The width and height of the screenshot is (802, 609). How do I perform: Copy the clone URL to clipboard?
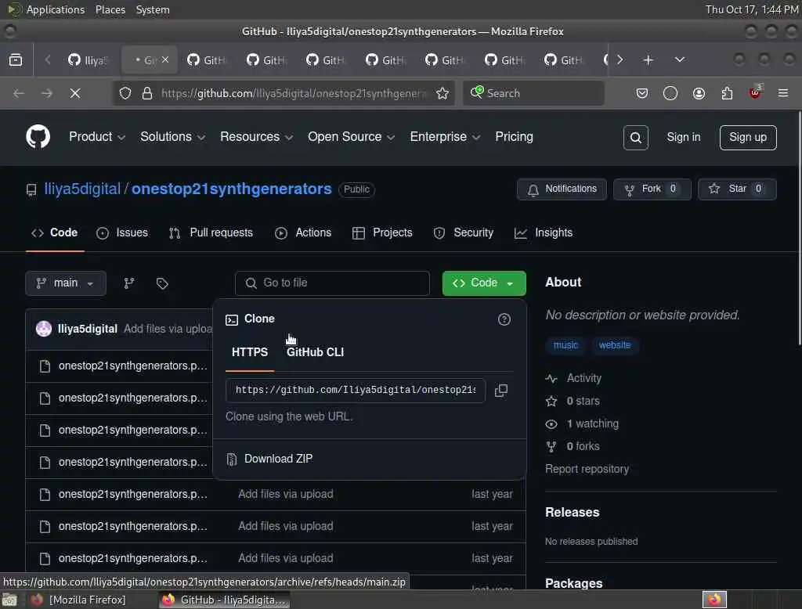(501, 391)
